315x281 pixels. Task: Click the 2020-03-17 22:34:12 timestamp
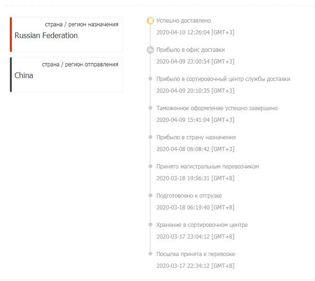[x=195, y=266]
